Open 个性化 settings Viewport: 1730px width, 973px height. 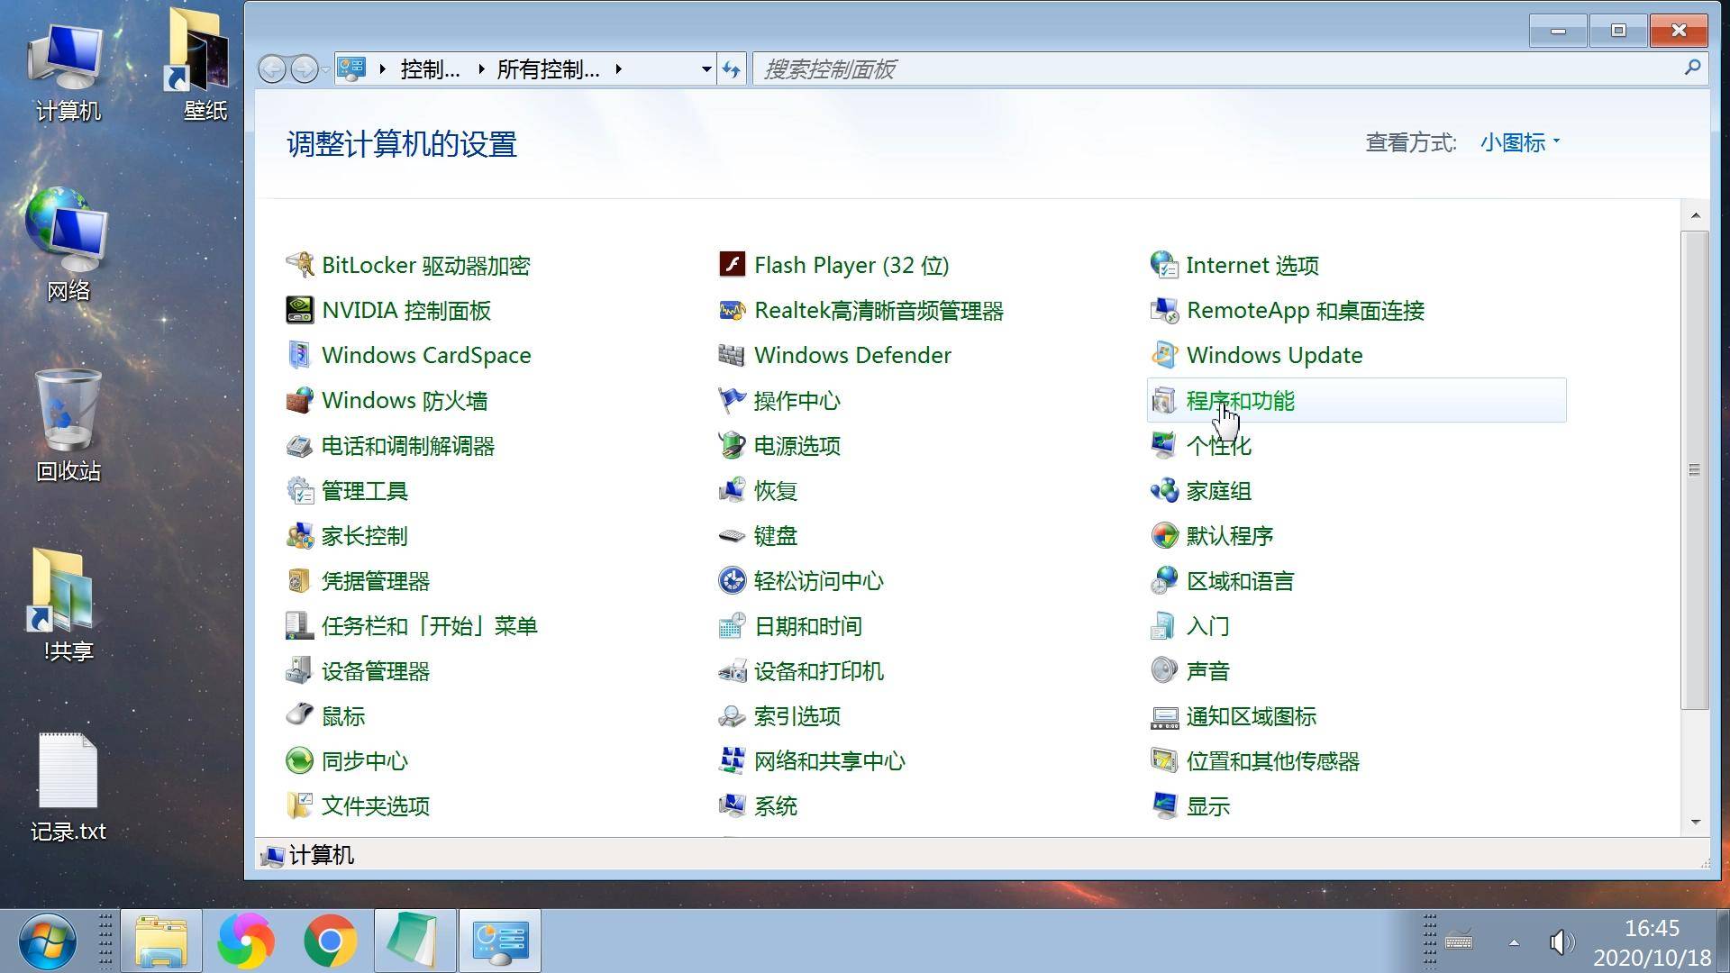click(1219, 444)
